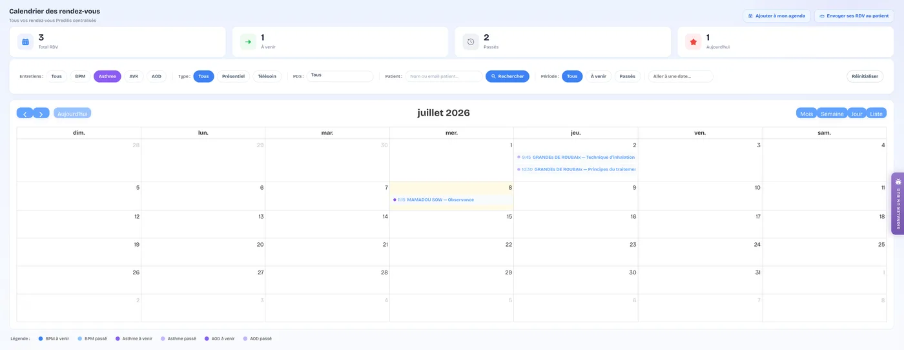Click day number 31 in calendar
Screen dimensions: 904x350
click(x=757, y=273)
